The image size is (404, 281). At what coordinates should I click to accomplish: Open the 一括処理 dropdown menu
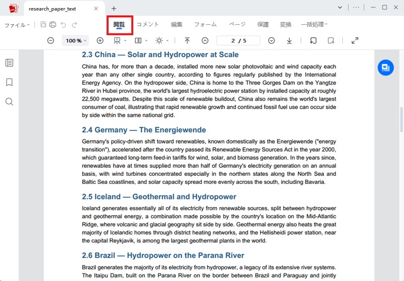click(x=314, y=24)
